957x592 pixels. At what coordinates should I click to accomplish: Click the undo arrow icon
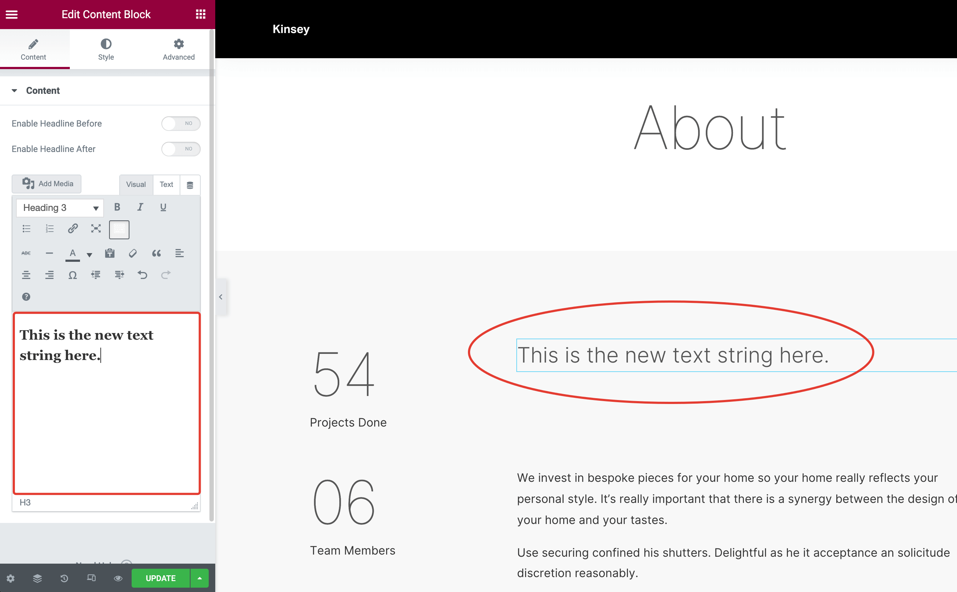(x=143, y=275)
